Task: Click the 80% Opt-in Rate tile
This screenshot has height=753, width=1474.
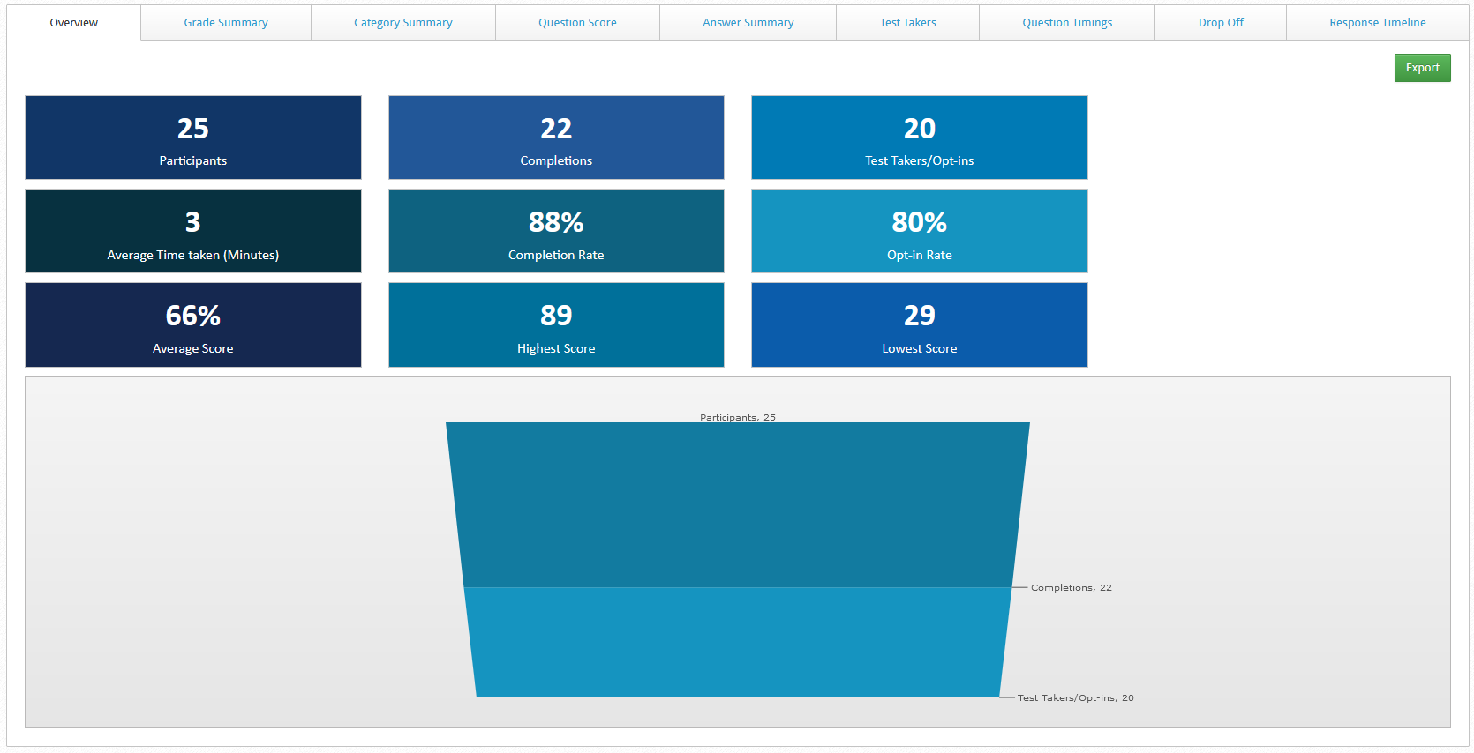Action: pyautogui.click(x=919, y=231)
